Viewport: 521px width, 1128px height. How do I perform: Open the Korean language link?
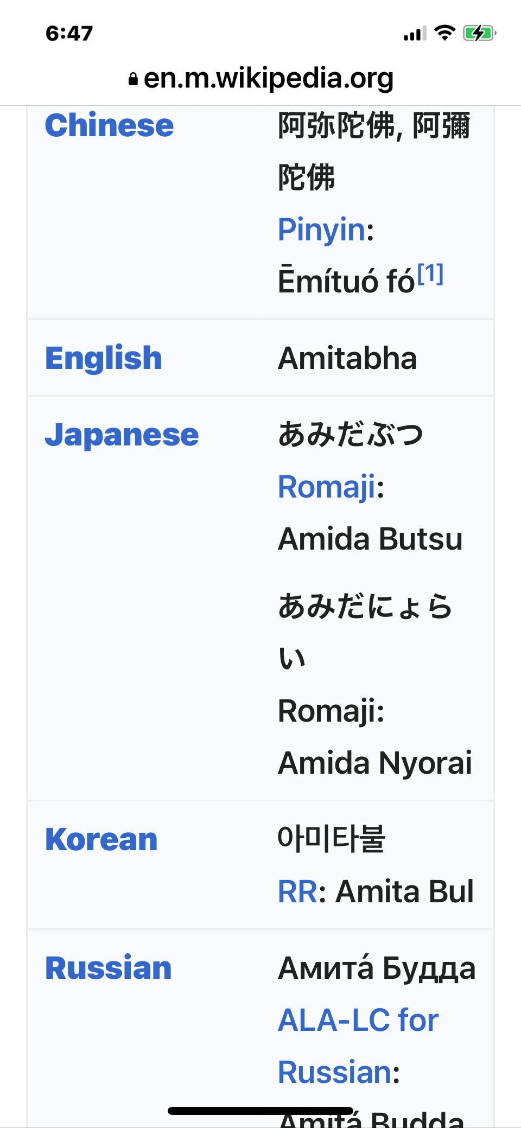coord(101,839)
